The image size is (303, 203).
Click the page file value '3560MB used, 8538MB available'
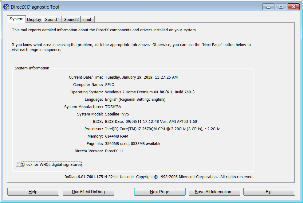[x=133, y=143]
